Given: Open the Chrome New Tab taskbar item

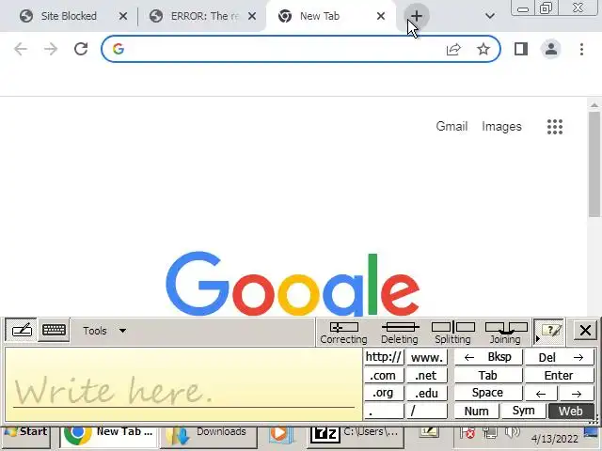Looking at the screenshot, I should 108,435.
